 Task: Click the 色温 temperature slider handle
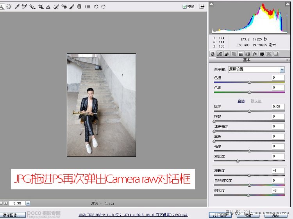[x=249, y=82]
